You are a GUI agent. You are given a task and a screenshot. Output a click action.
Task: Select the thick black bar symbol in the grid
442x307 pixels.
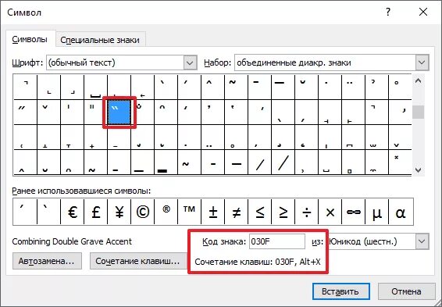tap(166, 162)
